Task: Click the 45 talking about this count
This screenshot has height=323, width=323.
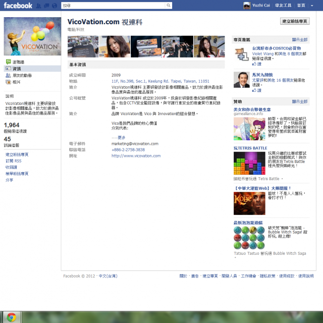Action: click(7, 139)
